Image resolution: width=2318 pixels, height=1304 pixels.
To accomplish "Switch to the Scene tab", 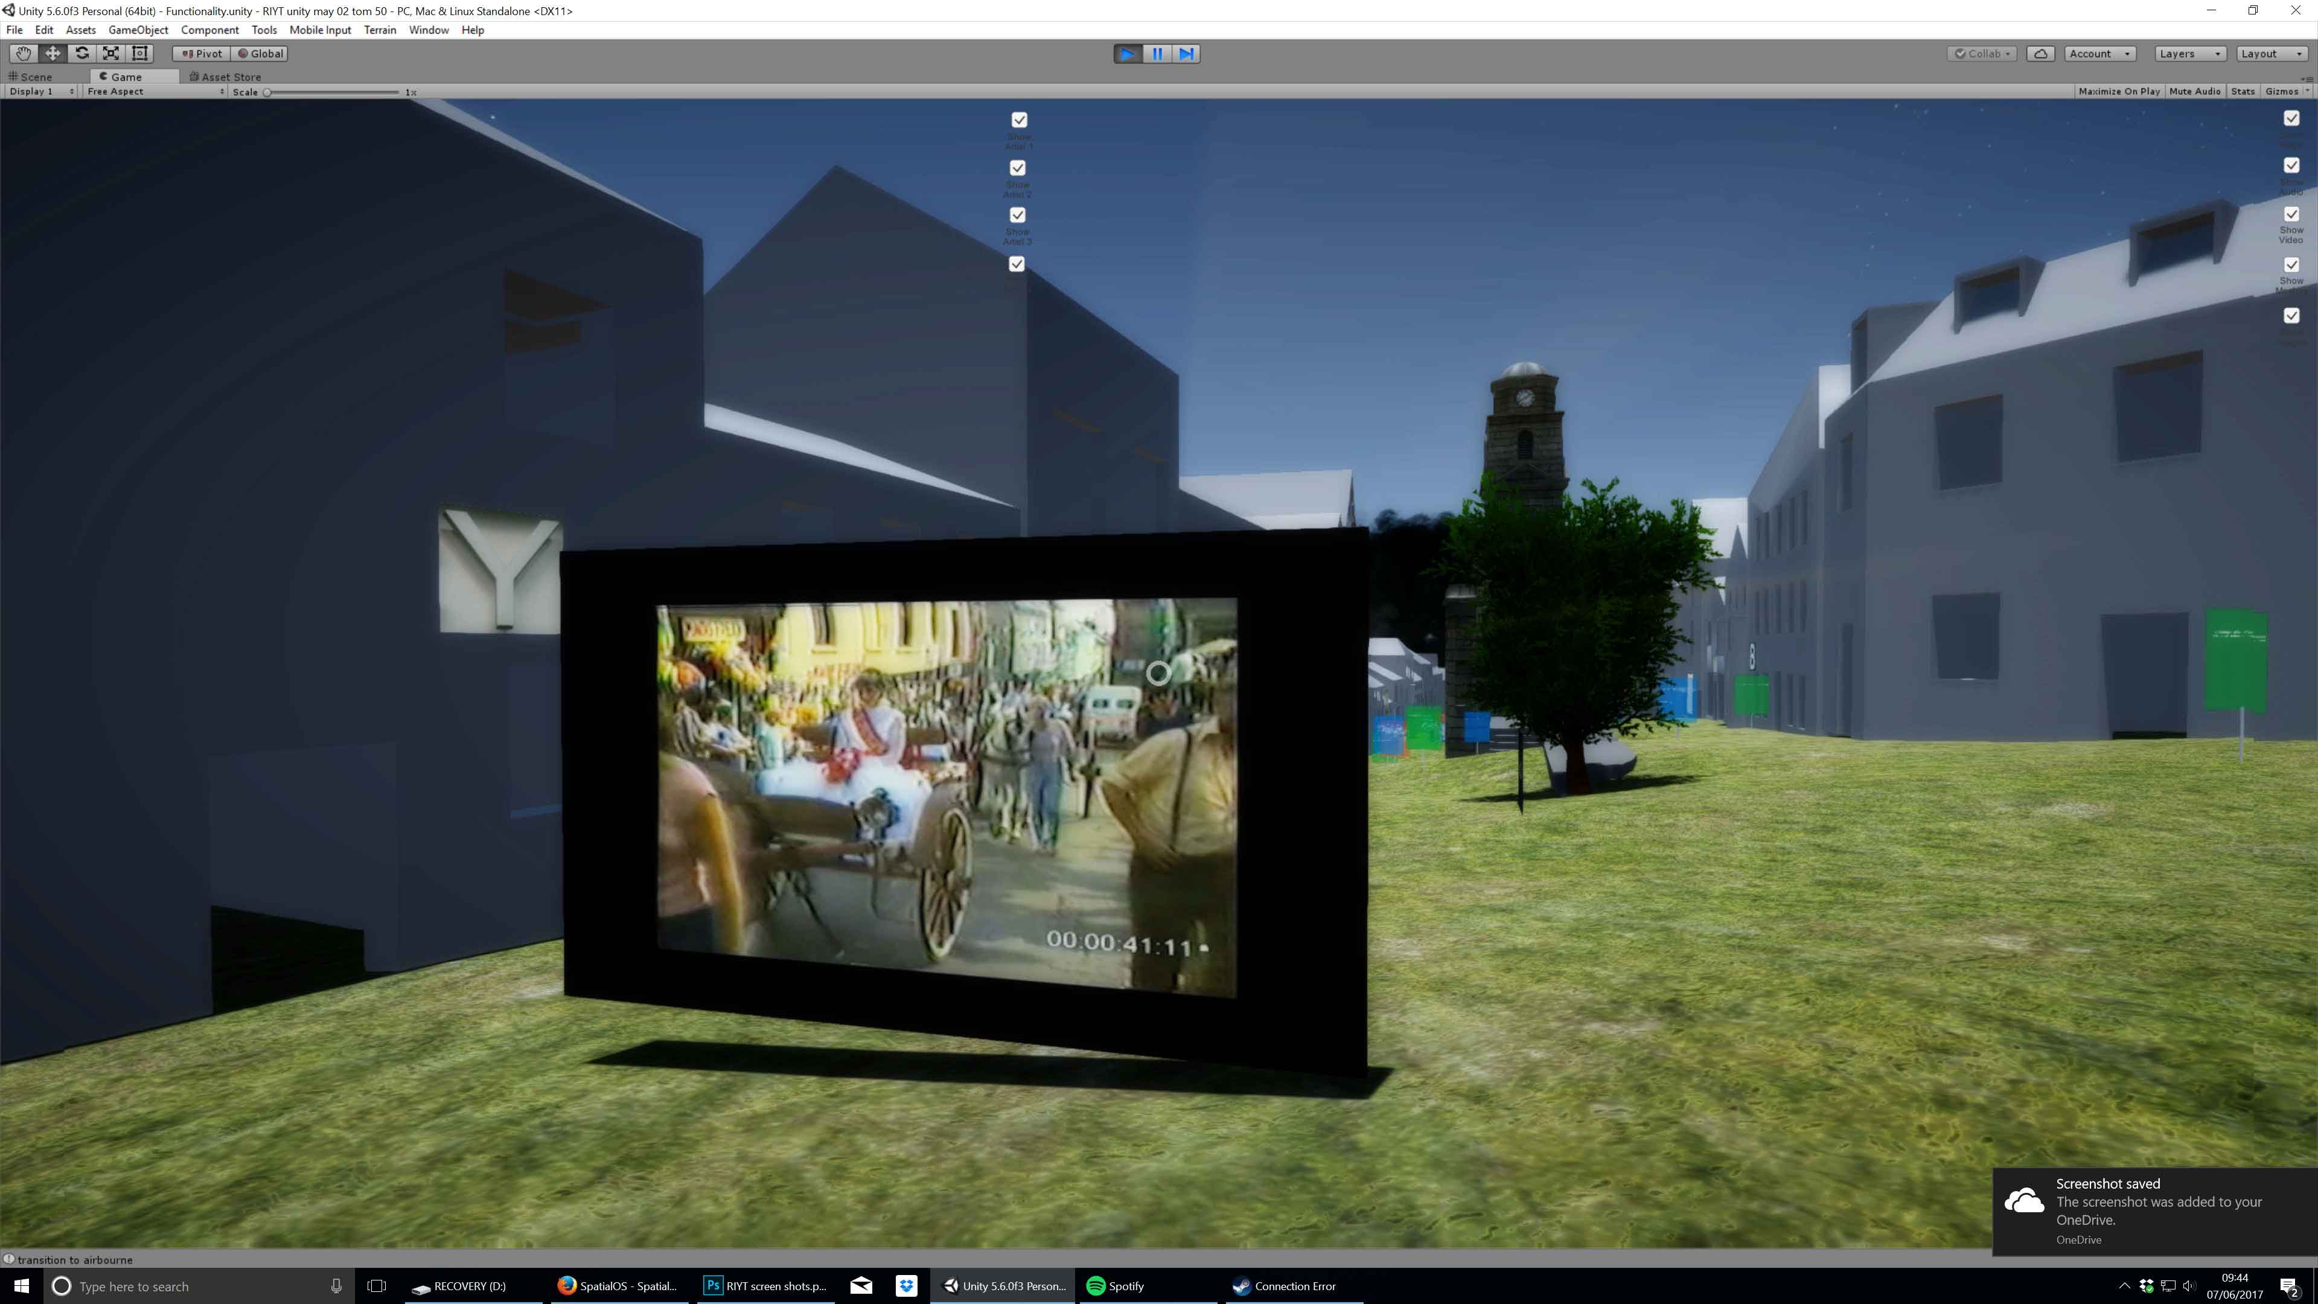I will [x=36, y=77].
